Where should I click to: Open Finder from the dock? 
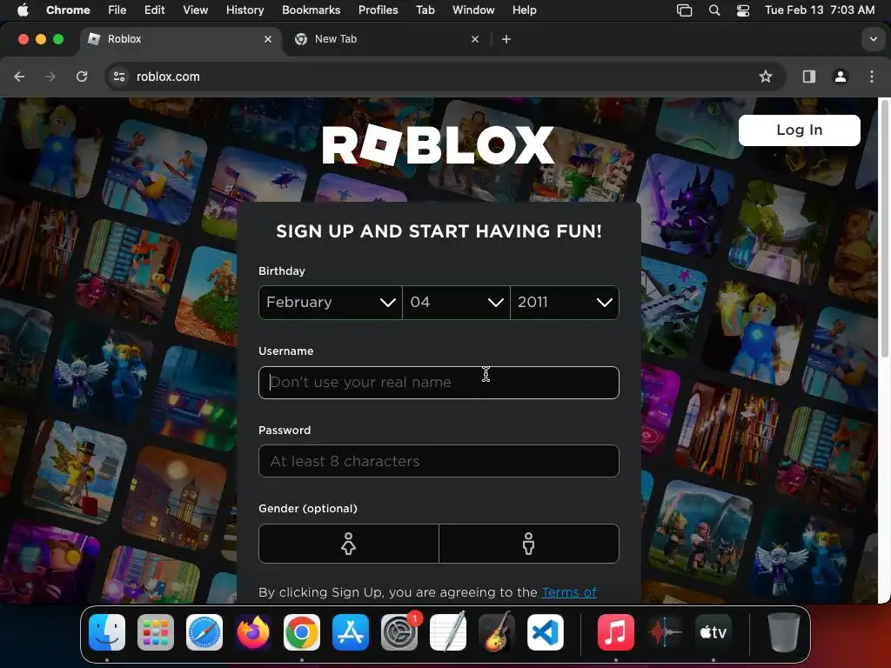pos(107,632)
